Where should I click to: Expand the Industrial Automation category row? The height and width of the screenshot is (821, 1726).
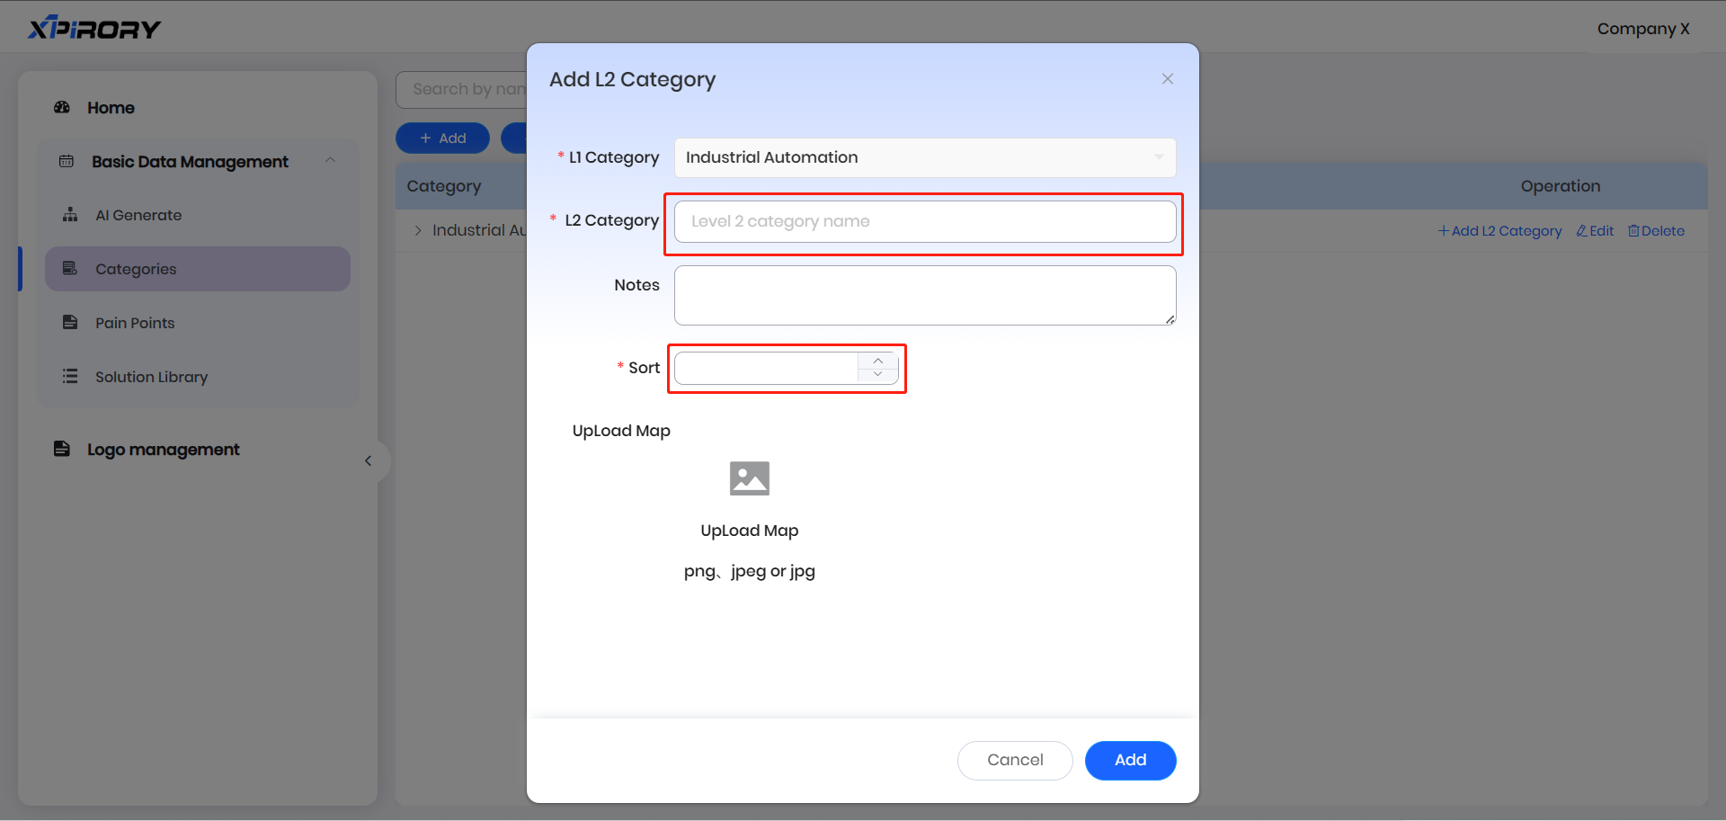418,231
